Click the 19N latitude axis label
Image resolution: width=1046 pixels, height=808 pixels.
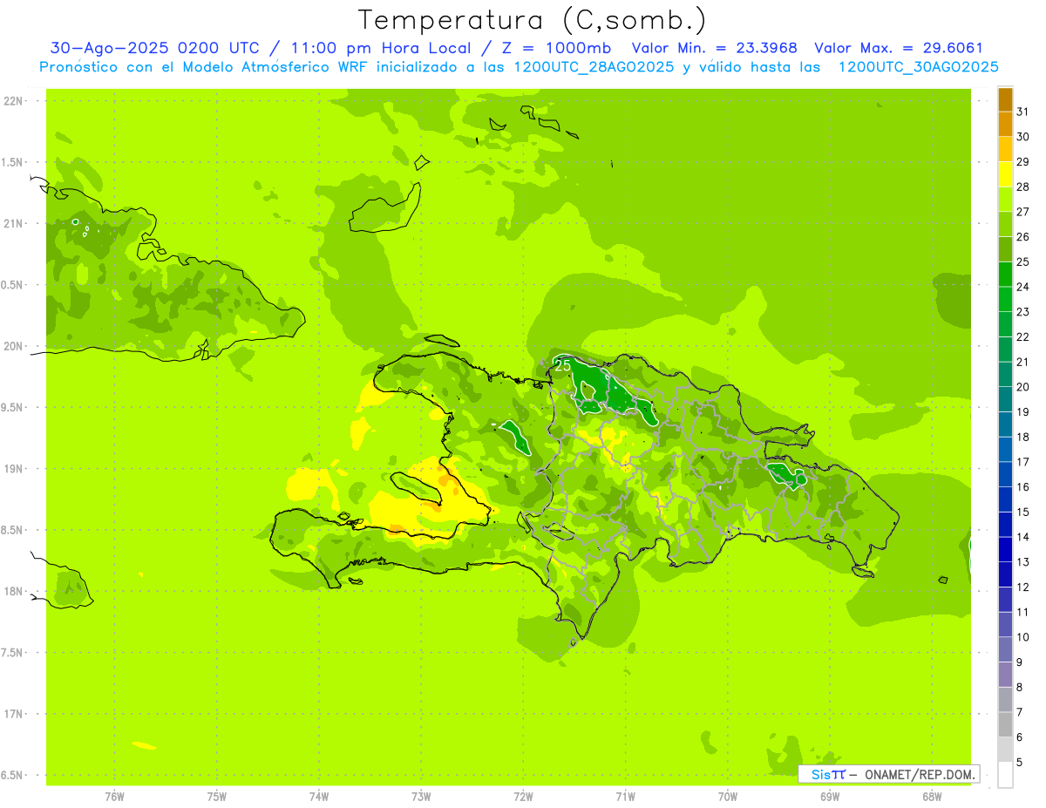click(x=13, y=469)
